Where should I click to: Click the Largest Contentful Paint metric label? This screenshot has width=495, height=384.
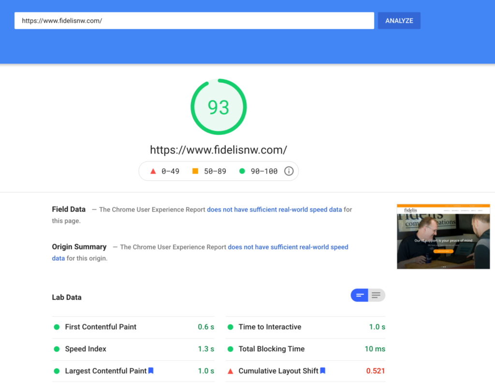106,371
